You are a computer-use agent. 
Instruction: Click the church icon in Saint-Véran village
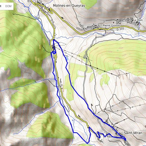115,131
